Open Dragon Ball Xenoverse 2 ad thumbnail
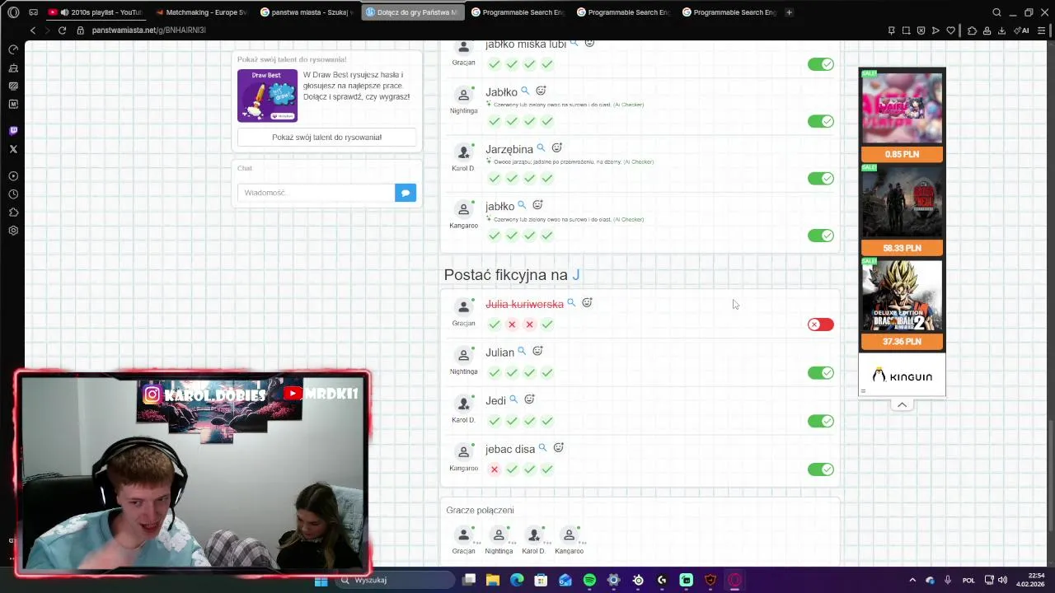Screen dimensions: 1055x593 click(x=902, y=296)
